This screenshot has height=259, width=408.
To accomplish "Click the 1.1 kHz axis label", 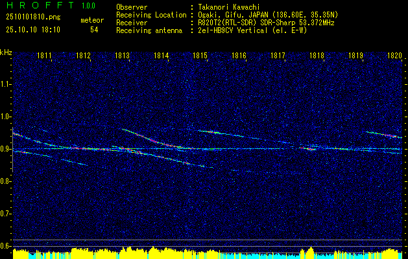I will 5,84.
